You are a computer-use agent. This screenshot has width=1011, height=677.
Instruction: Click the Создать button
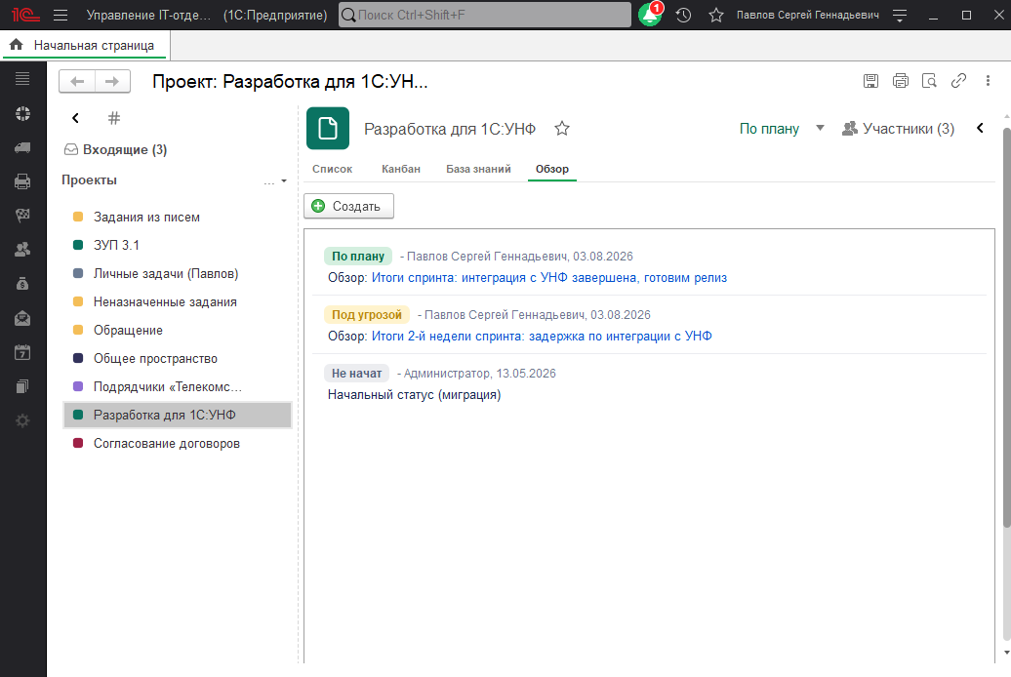point(348,207)
